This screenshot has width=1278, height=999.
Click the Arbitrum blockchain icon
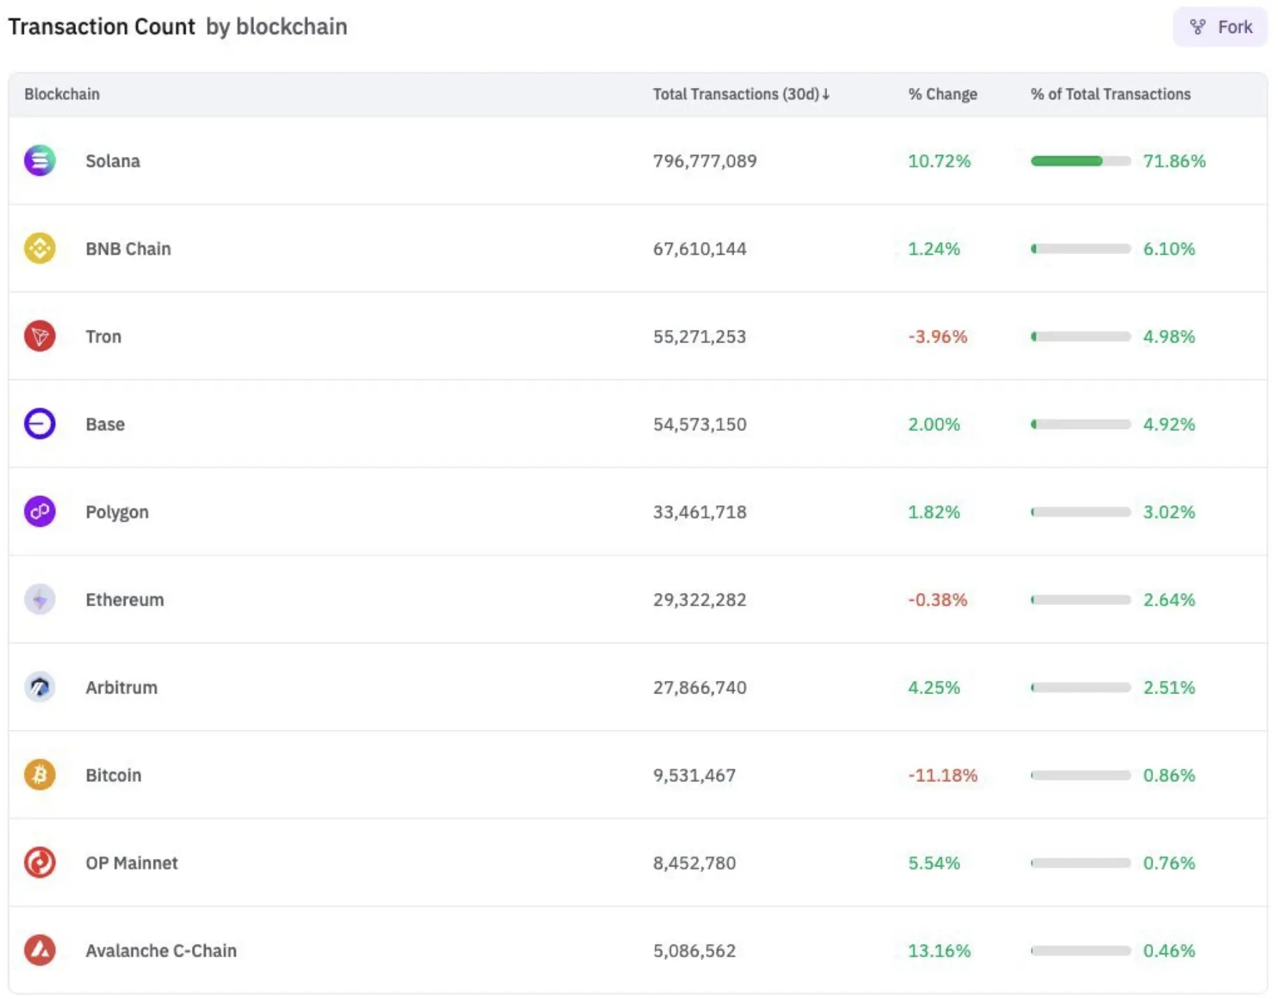(40, 687)
